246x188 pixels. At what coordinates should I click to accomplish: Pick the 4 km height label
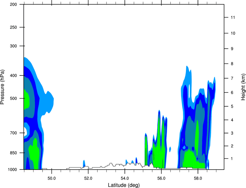click(232, 120)
